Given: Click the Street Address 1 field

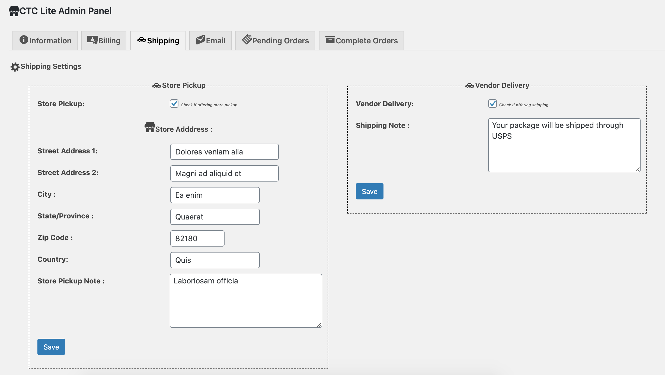Looking at the screenshot, I should 225,152.
